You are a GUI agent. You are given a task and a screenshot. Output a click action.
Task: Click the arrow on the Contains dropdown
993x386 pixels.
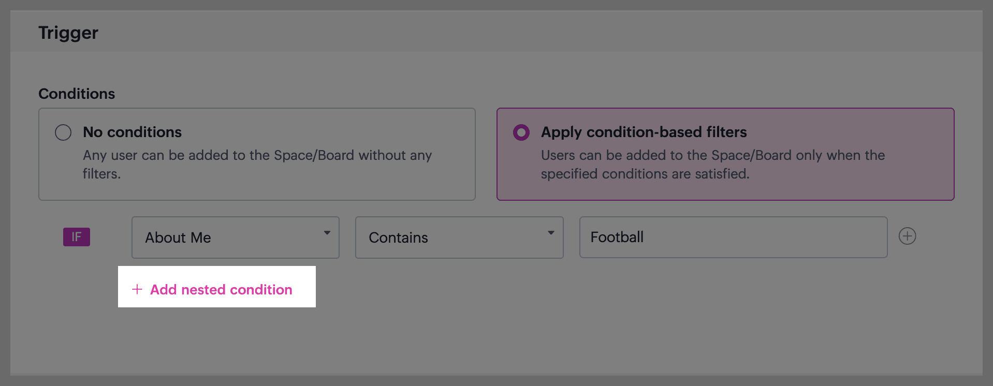click(x=551, y=233)
